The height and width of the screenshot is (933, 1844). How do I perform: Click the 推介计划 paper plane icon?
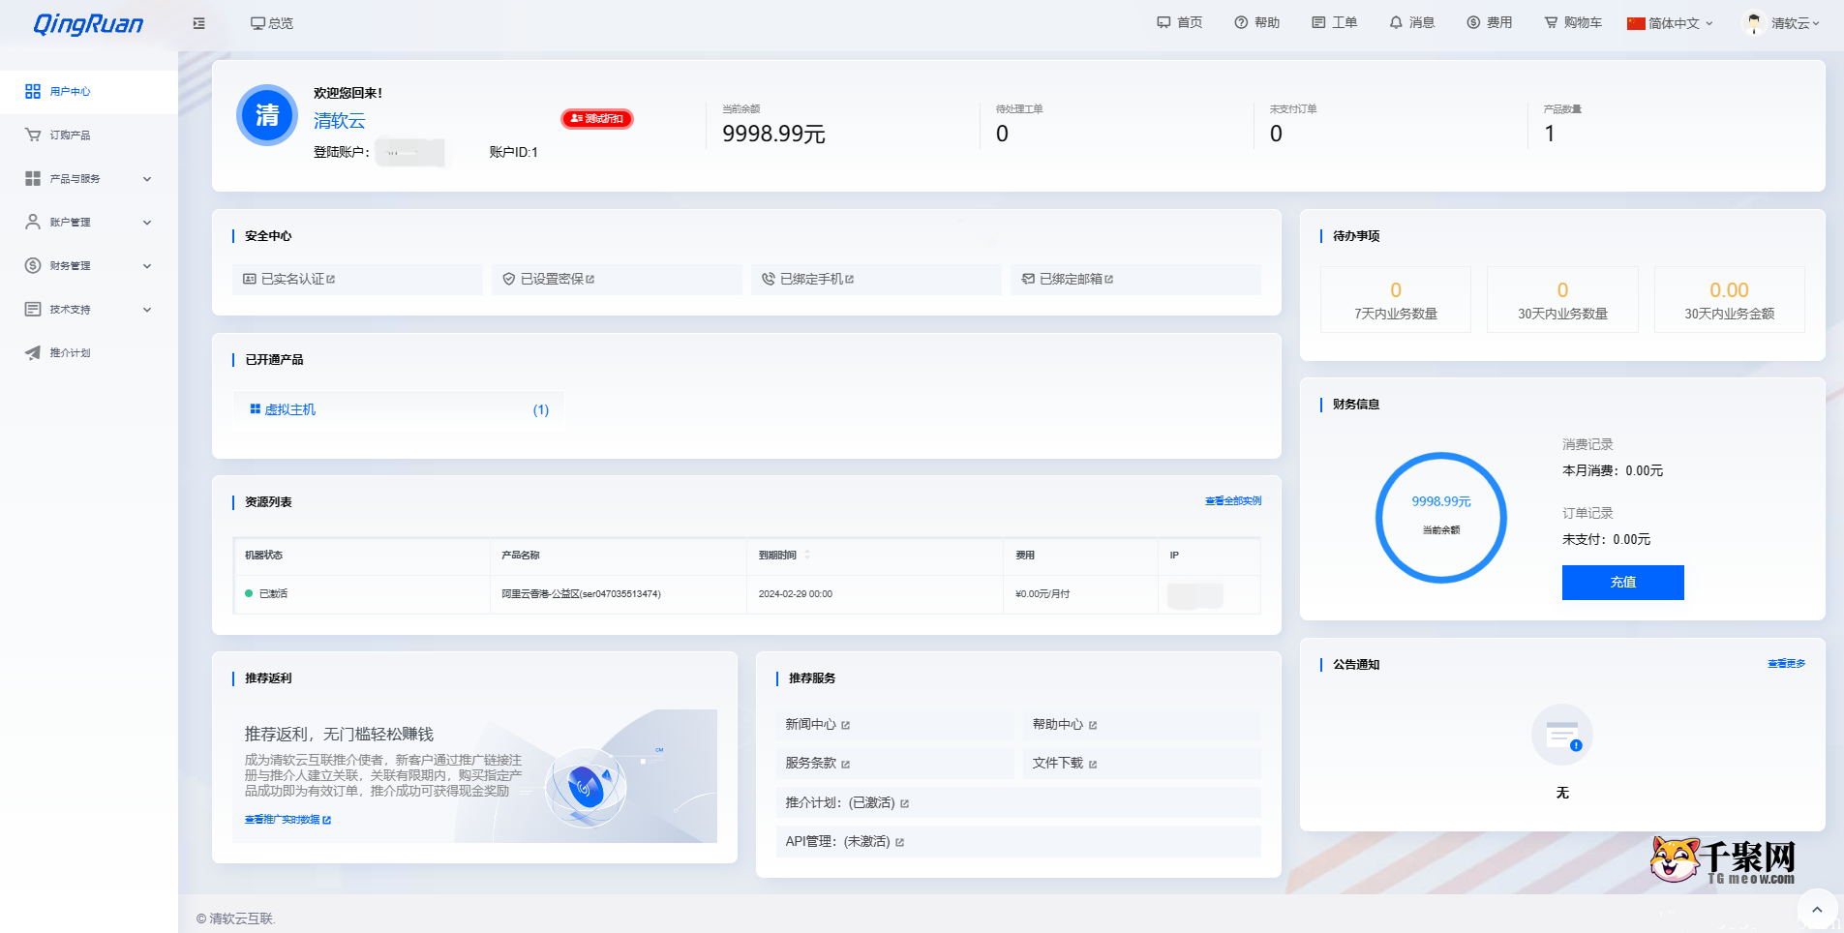pyautogui.click(x=33, y=352)
